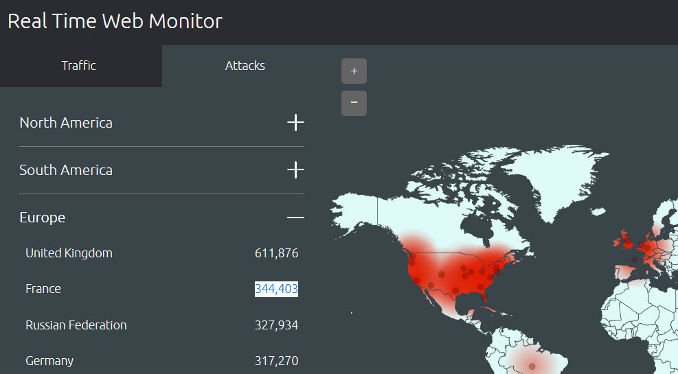Select France in the country list
Image resolution: width=678 pixels, height=374 pixels.
coord(43,289)
